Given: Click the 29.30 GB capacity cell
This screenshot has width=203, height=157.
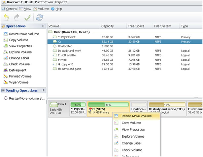Looking at the screenshot, I should pos(108,64).
